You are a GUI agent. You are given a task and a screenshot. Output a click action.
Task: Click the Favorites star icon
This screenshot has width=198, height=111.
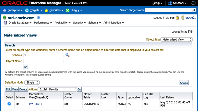(46, 10)
